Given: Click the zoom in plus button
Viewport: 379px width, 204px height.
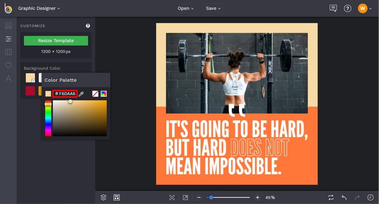Looking at the screenshot, I should click(257, 198).
